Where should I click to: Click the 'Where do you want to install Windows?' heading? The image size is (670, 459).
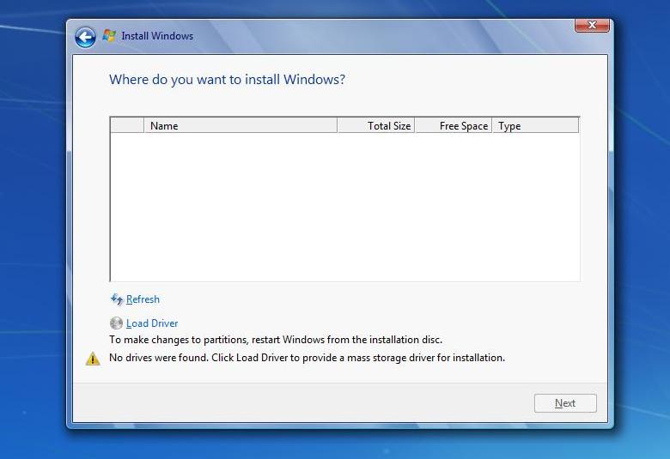(x=227, y=80)
